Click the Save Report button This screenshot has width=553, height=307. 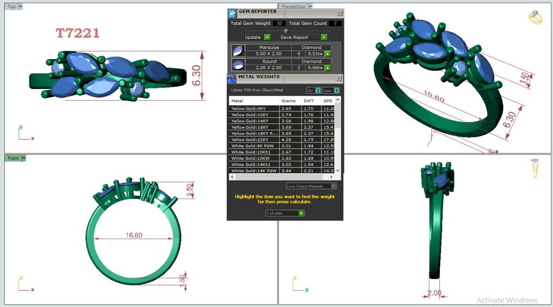303,37
